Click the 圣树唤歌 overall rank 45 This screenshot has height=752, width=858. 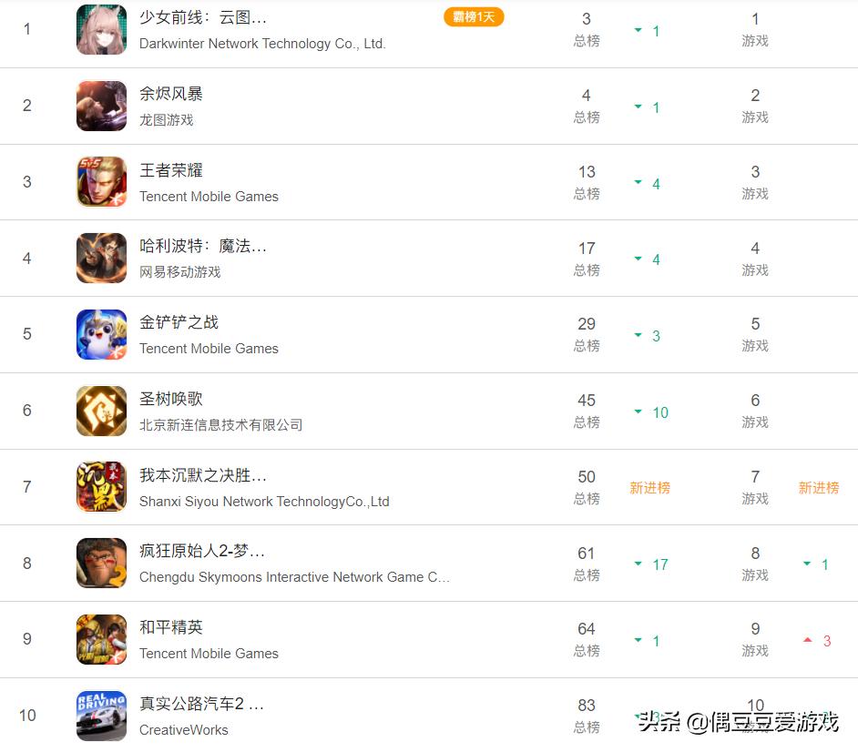click(587, 401)
